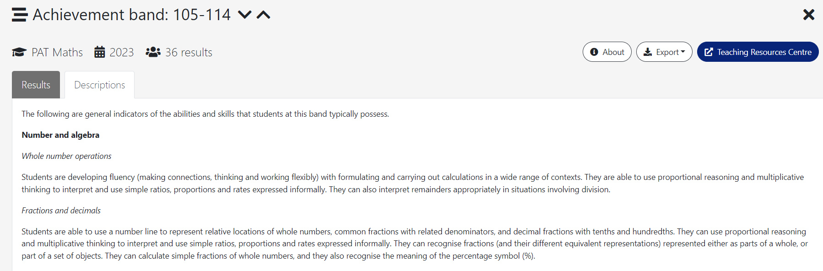Click the group icon beside 36 results

[153, 52]
